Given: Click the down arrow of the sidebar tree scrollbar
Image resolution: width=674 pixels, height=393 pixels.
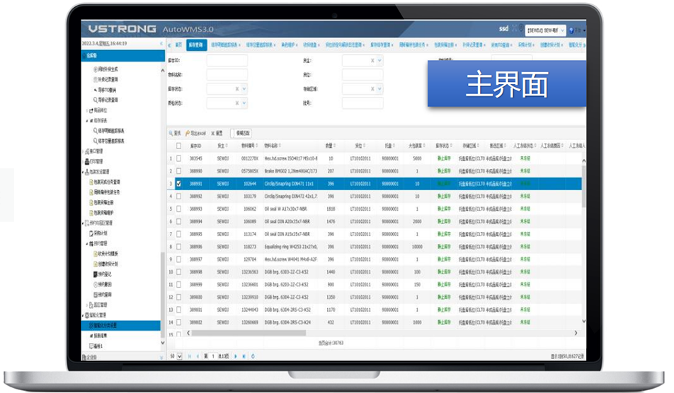Looking at the screenshot, I should pos(163,343).
